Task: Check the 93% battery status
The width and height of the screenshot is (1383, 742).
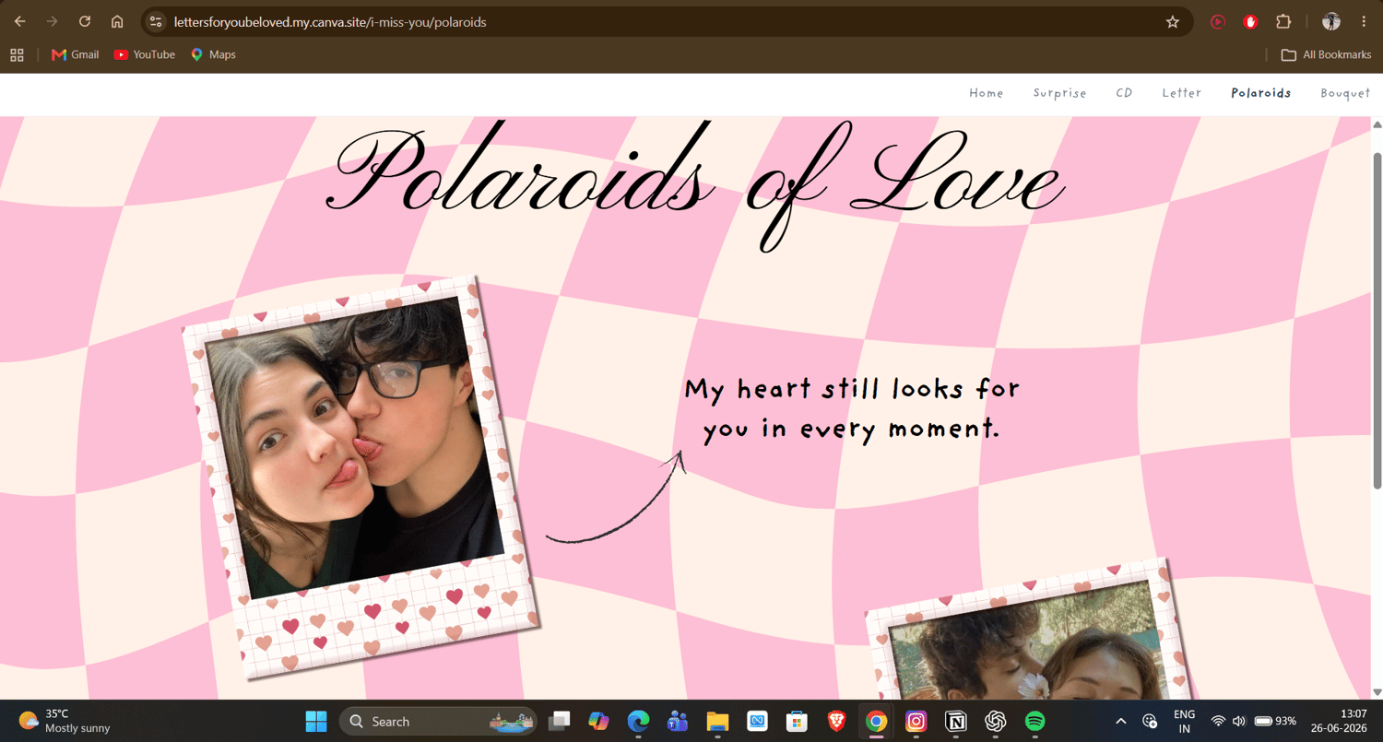Action: (1275, 721)
